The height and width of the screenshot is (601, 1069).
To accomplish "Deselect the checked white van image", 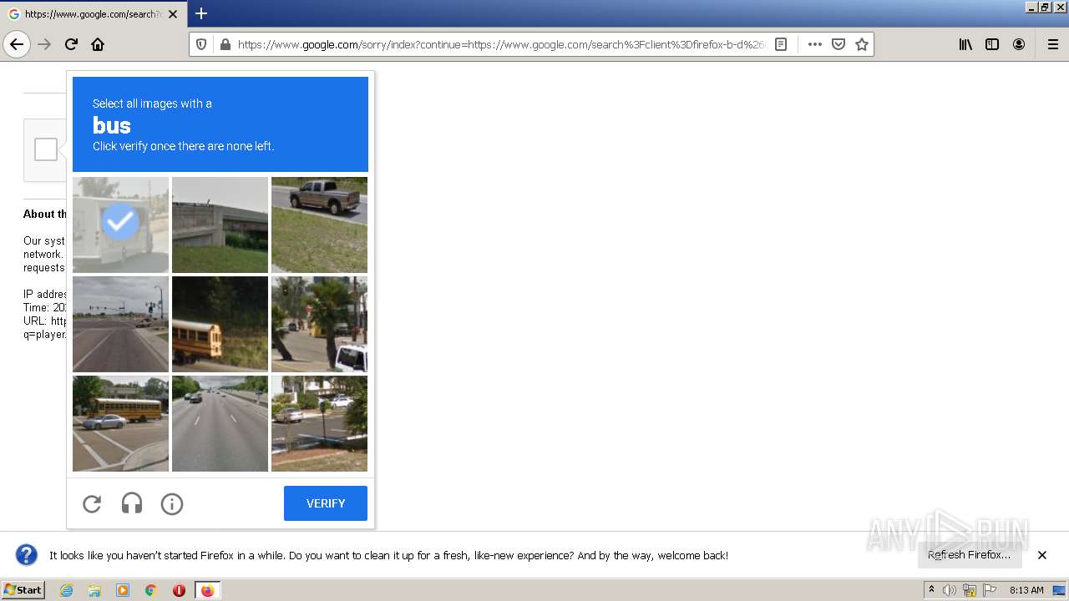I will click(120, 225).
